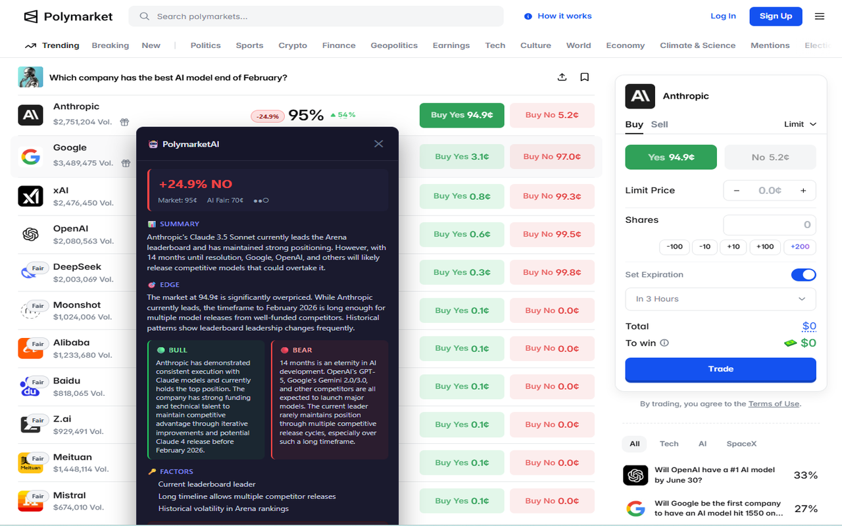Expand the In 3 Hours expiration dropdown

[720, 299]
